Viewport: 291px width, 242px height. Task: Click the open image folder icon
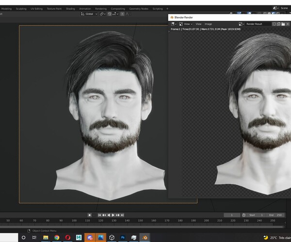(283, 24)
